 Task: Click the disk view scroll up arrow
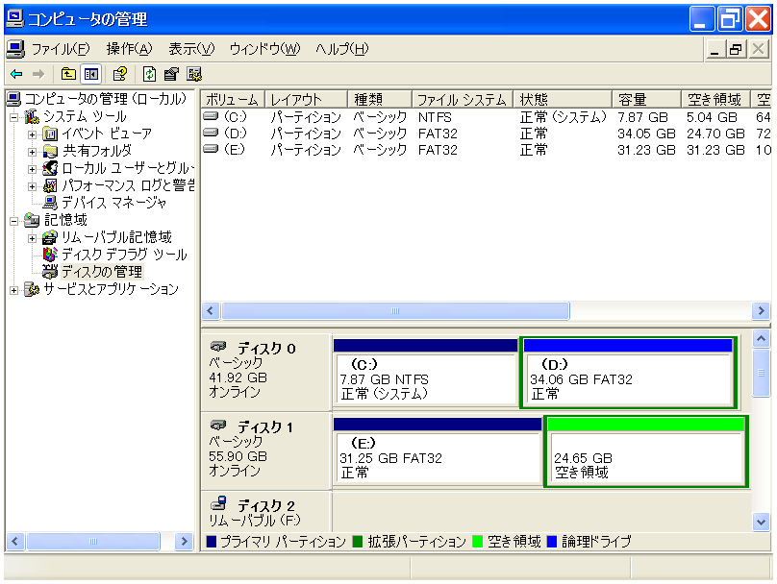click(761, 338)
